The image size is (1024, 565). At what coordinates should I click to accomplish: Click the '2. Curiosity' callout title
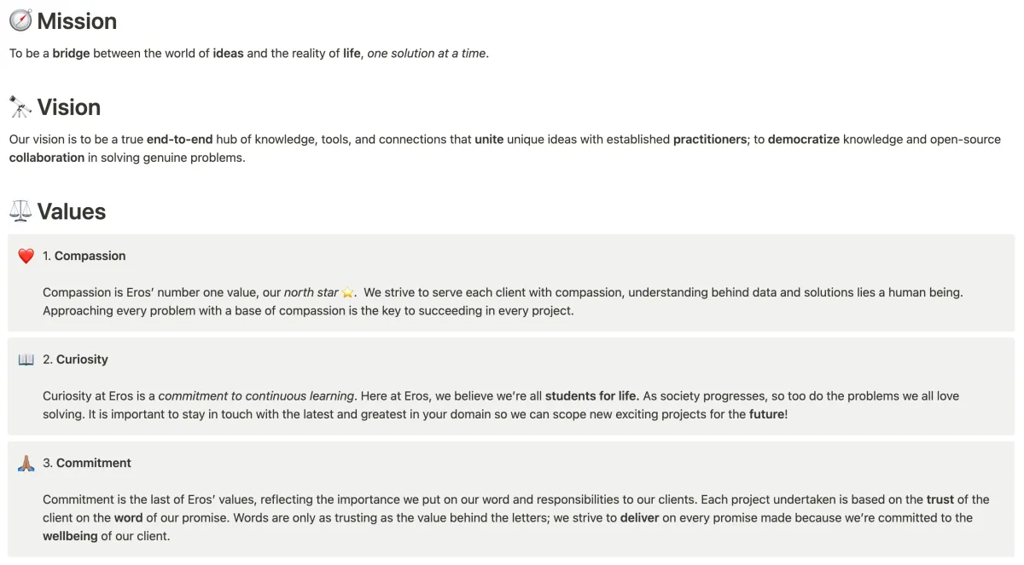(x=76, y=360)
